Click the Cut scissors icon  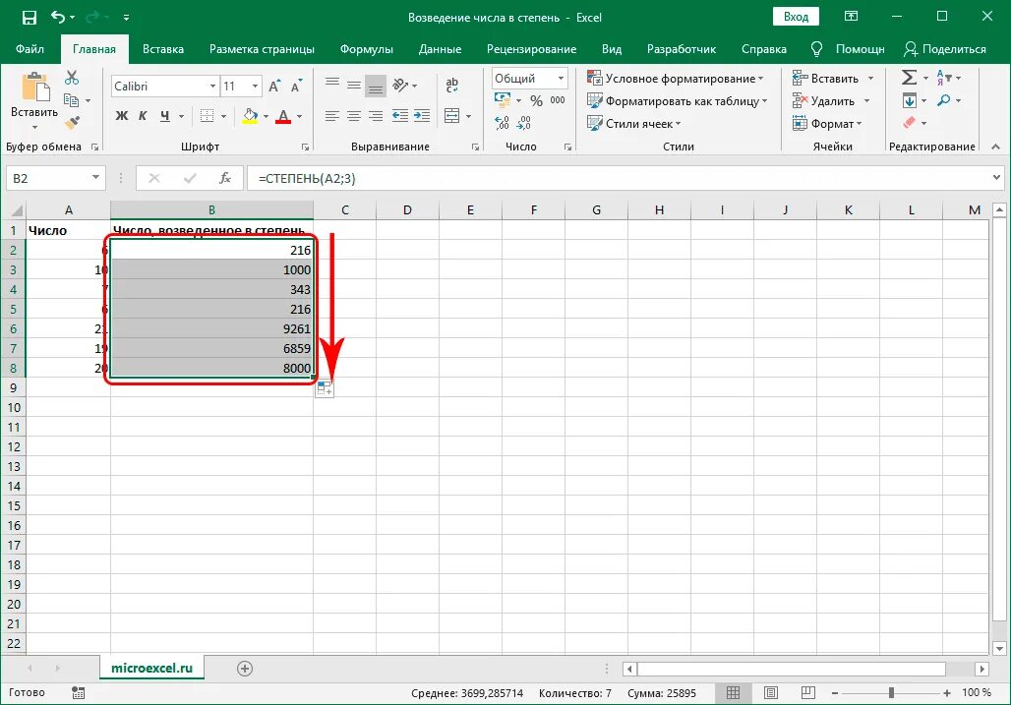(x=72, y=78)
